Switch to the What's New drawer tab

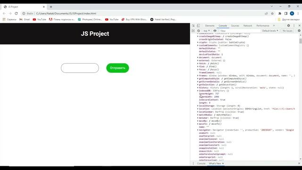click(215, 163)
